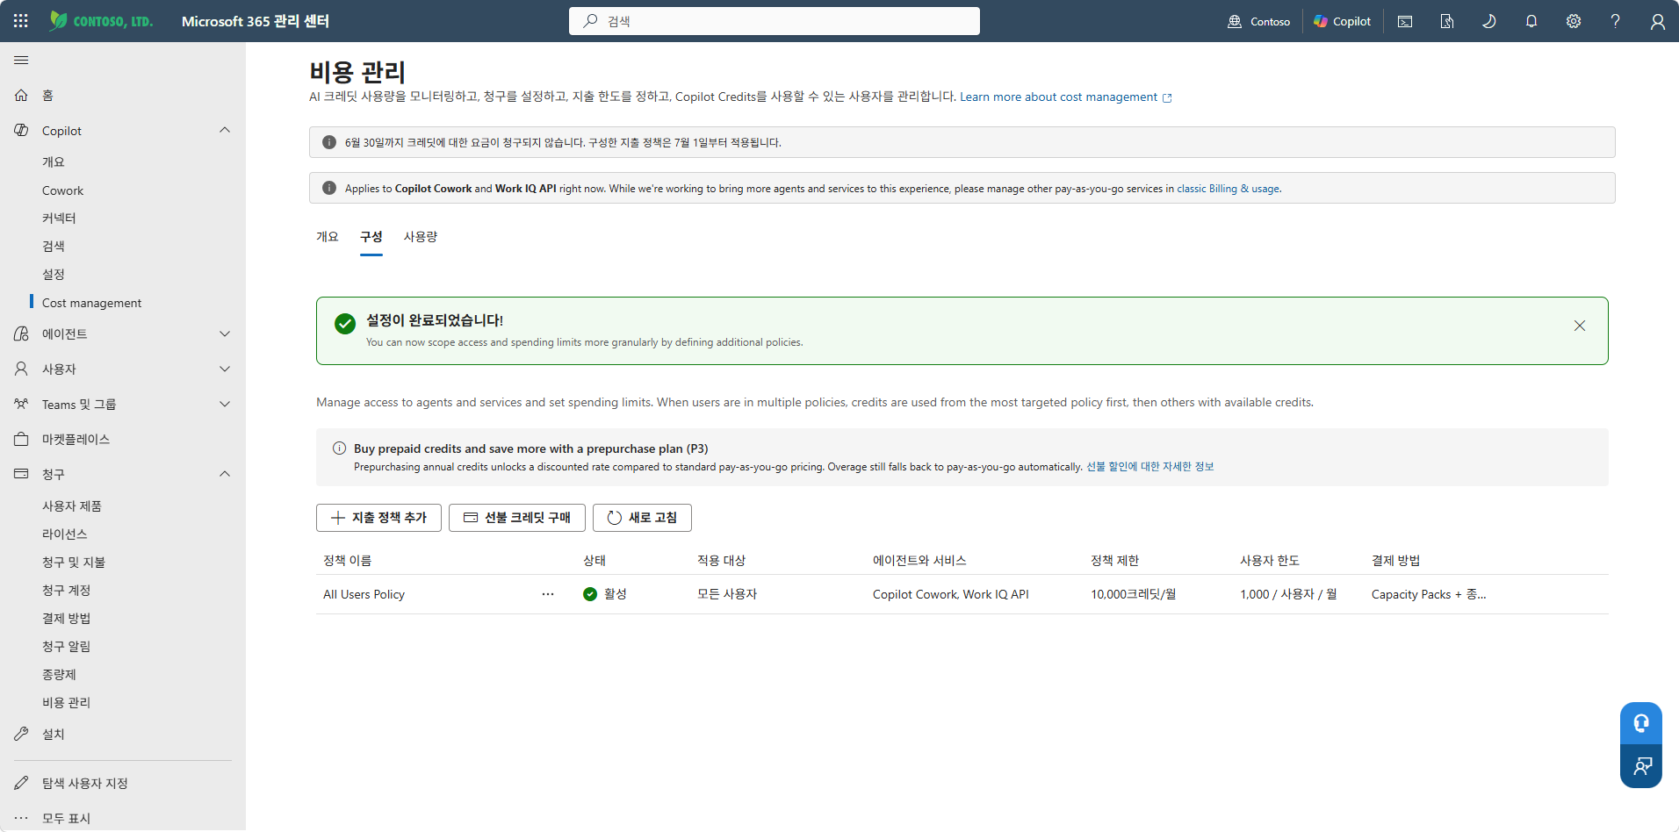Open Contoso organization switcher

(x=1258, y=21)
